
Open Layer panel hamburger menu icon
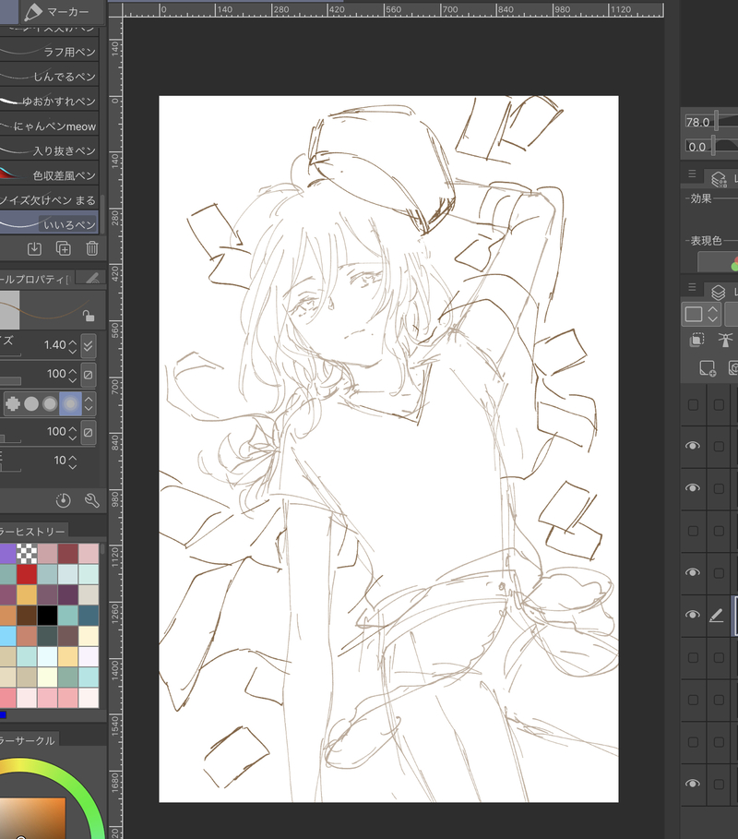tap(692, 287)
